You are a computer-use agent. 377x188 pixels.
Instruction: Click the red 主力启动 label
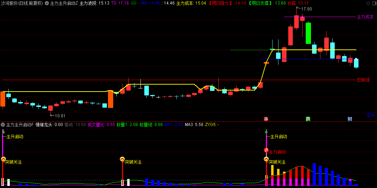point(277,152)
